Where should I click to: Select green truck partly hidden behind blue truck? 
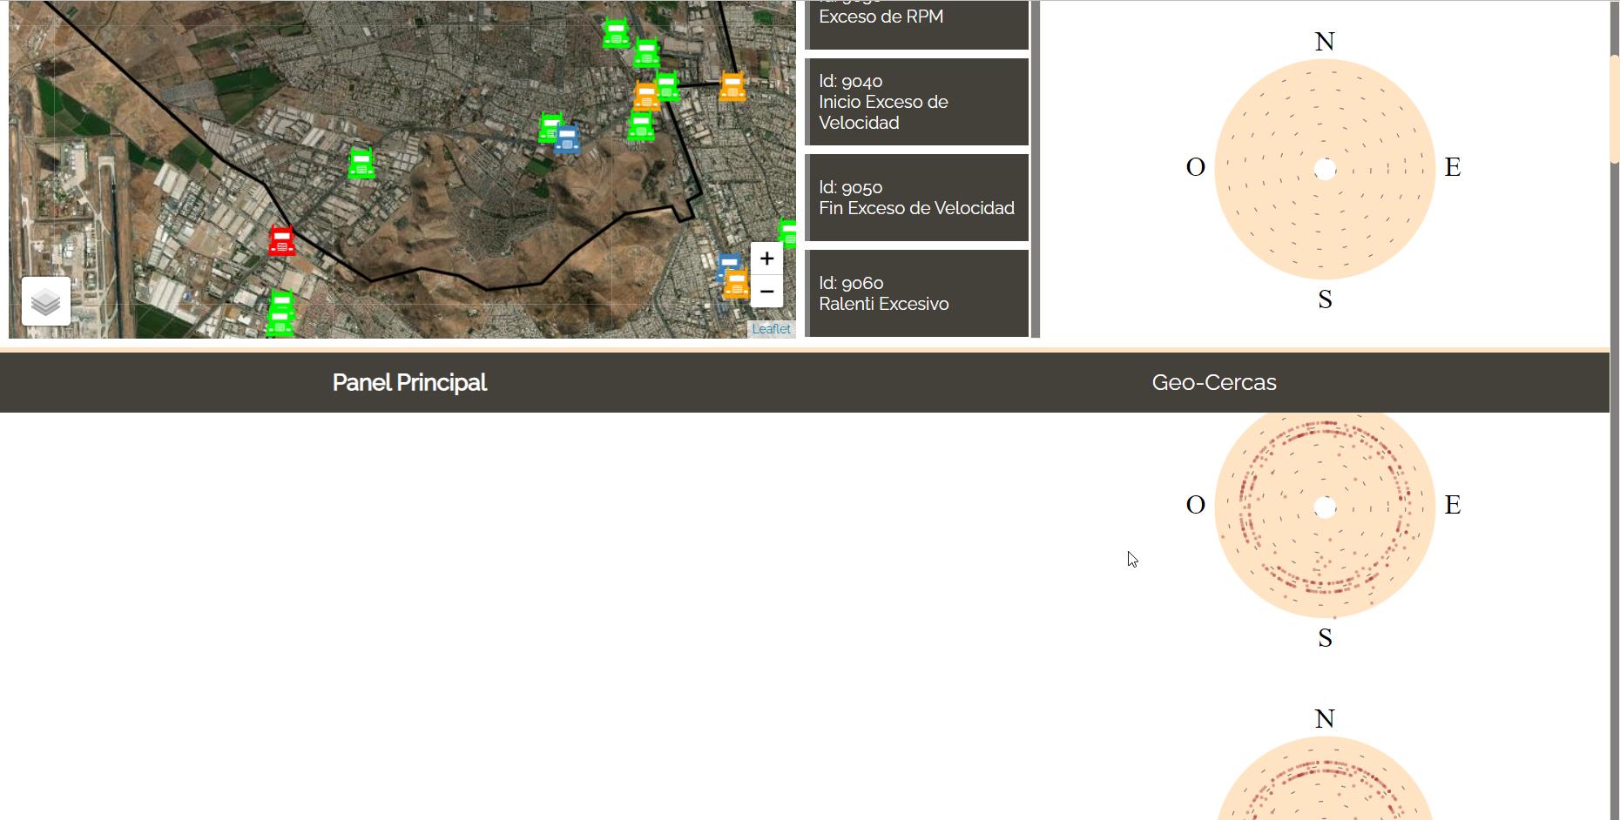(x=549, y=128)
